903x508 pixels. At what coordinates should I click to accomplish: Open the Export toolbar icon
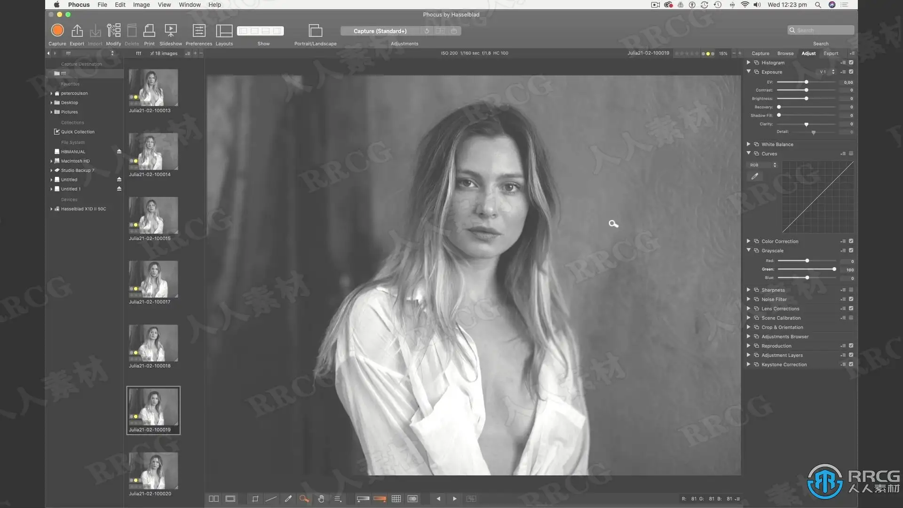(x=77, y=31)
